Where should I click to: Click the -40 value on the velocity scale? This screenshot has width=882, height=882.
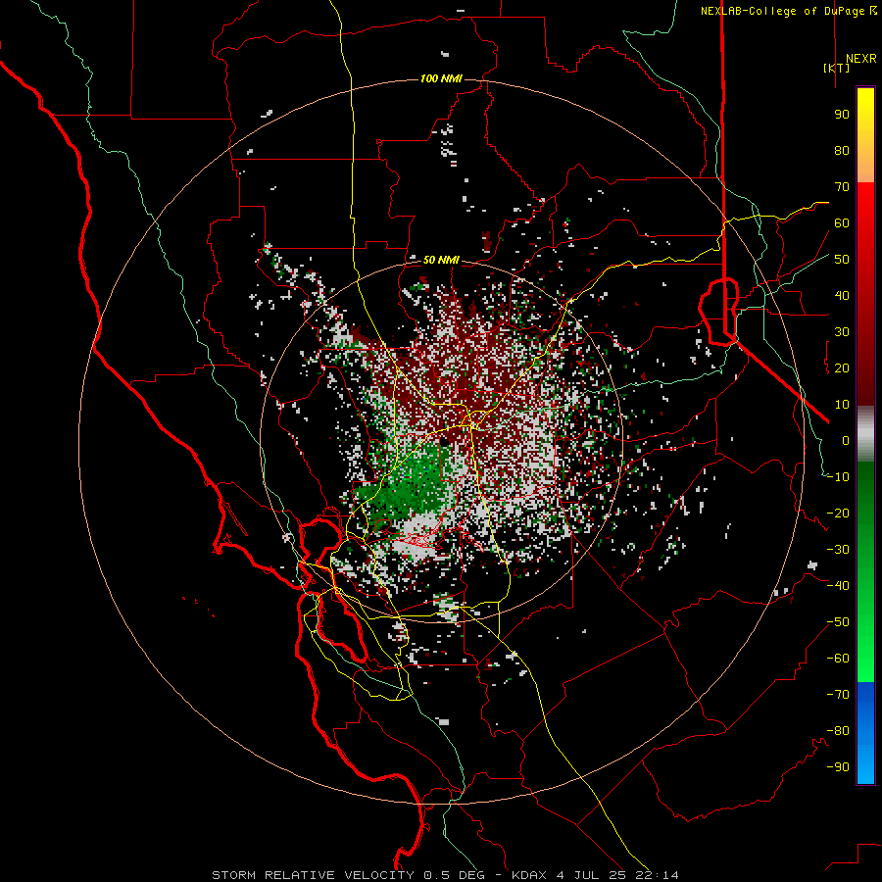click(x=838, y=586)
